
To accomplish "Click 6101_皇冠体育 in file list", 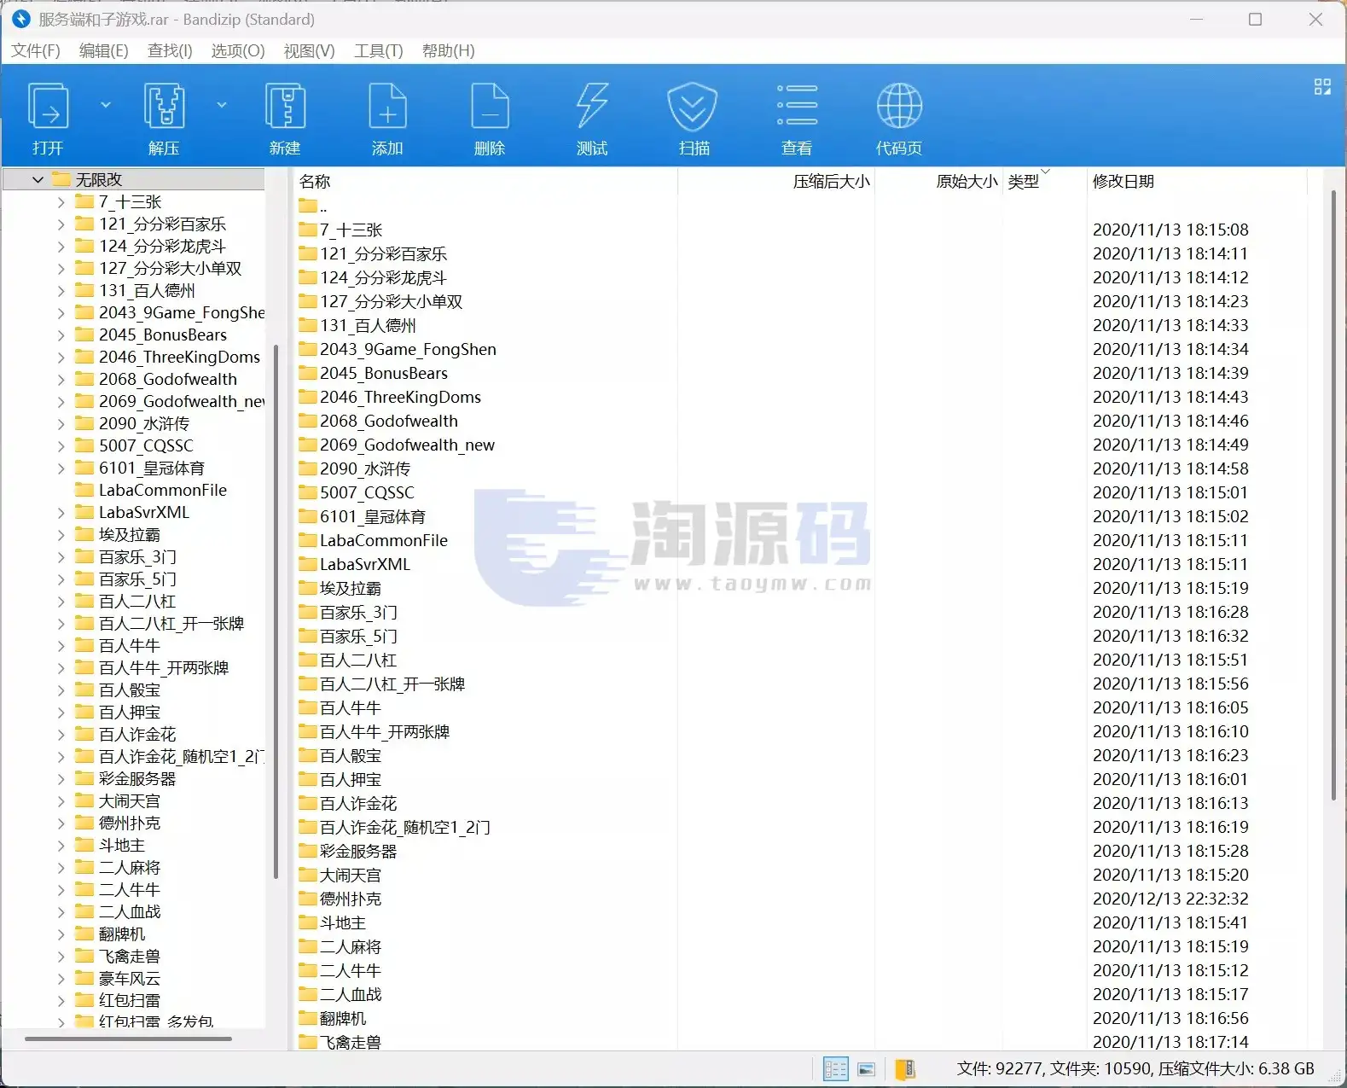I will (x=373, y=516).
